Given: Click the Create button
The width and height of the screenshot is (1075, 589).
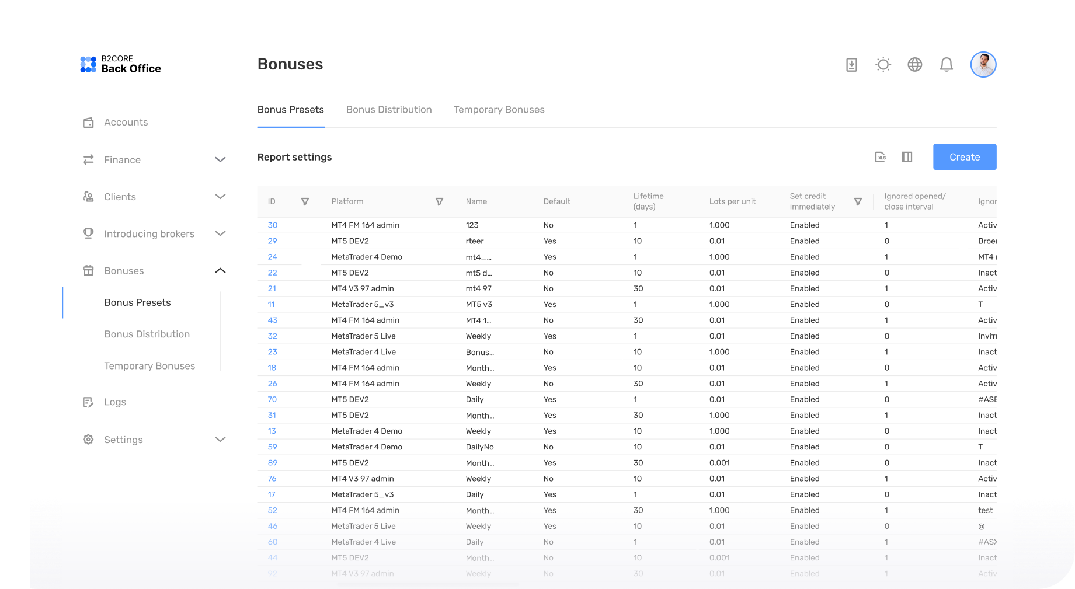Looking at the screenshot, I should (x=965, y=157).
